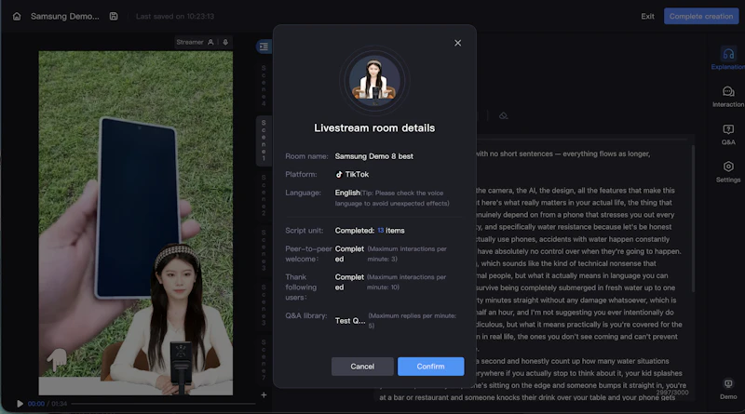
Task: Confirm the livestream room details
Action: (430, 366)
